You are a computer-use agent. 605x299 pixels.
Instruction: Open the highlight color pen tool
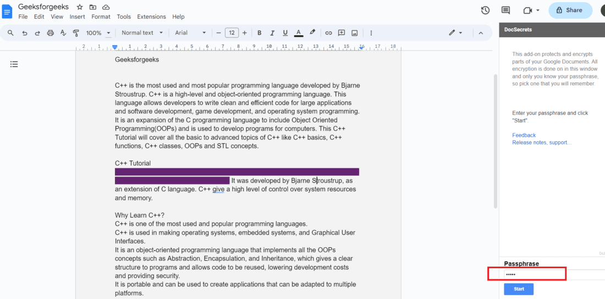312,32
